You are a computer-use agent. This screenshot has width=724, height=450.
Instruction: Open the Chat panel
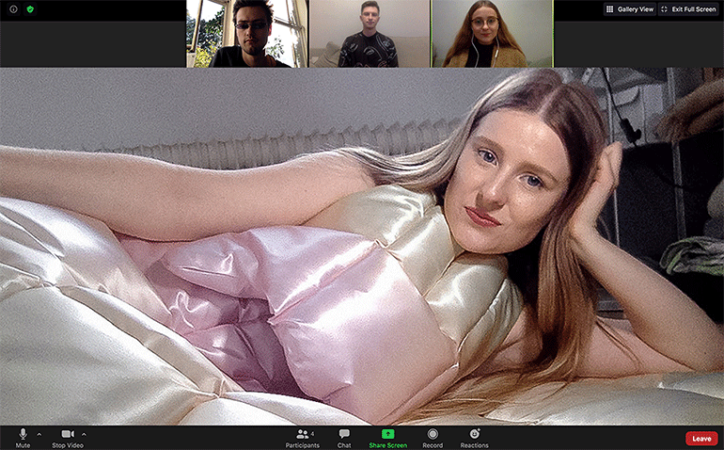[344, 436]
